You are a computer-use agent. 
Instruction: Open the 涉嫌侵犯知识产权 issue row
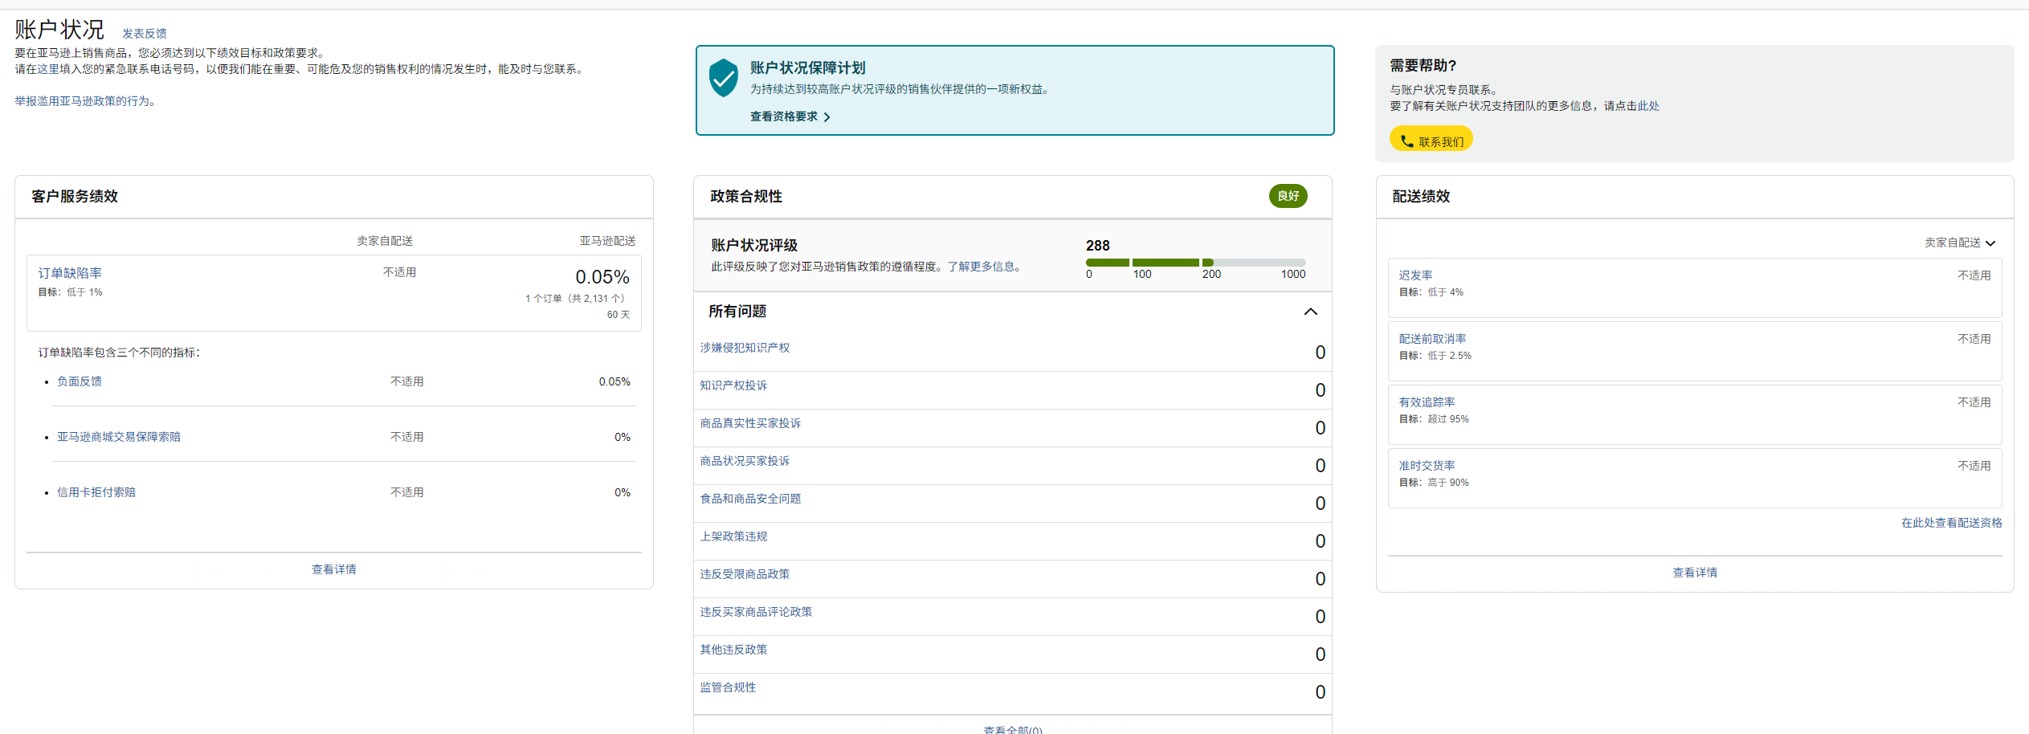[x=745, y=348]
